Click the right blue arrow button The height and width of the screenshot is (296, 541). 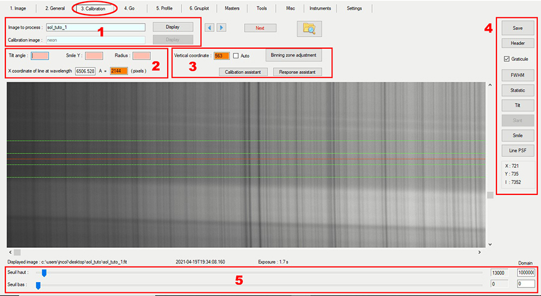(221, 28)
